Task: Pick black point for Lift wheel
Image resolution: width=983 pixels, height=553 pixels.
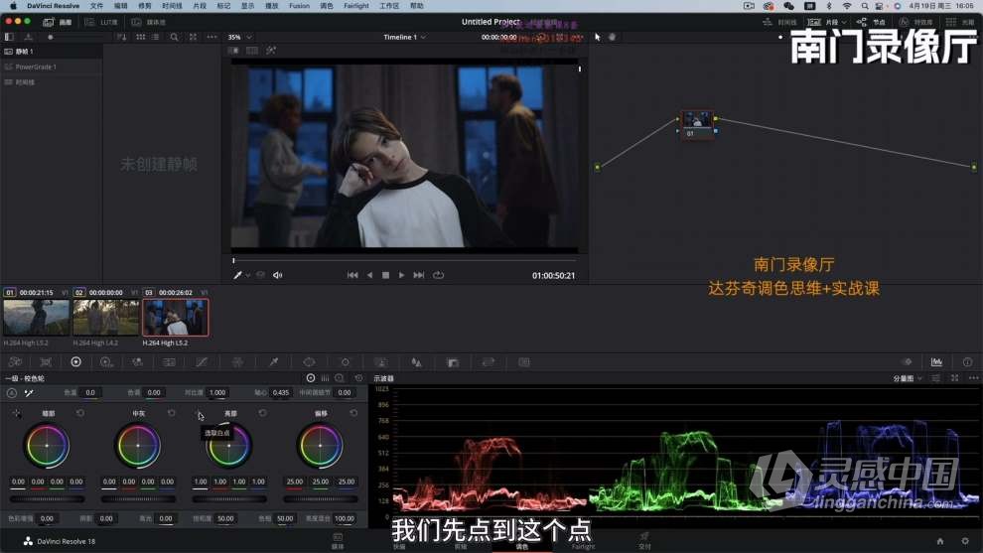Action: point(16,413)
